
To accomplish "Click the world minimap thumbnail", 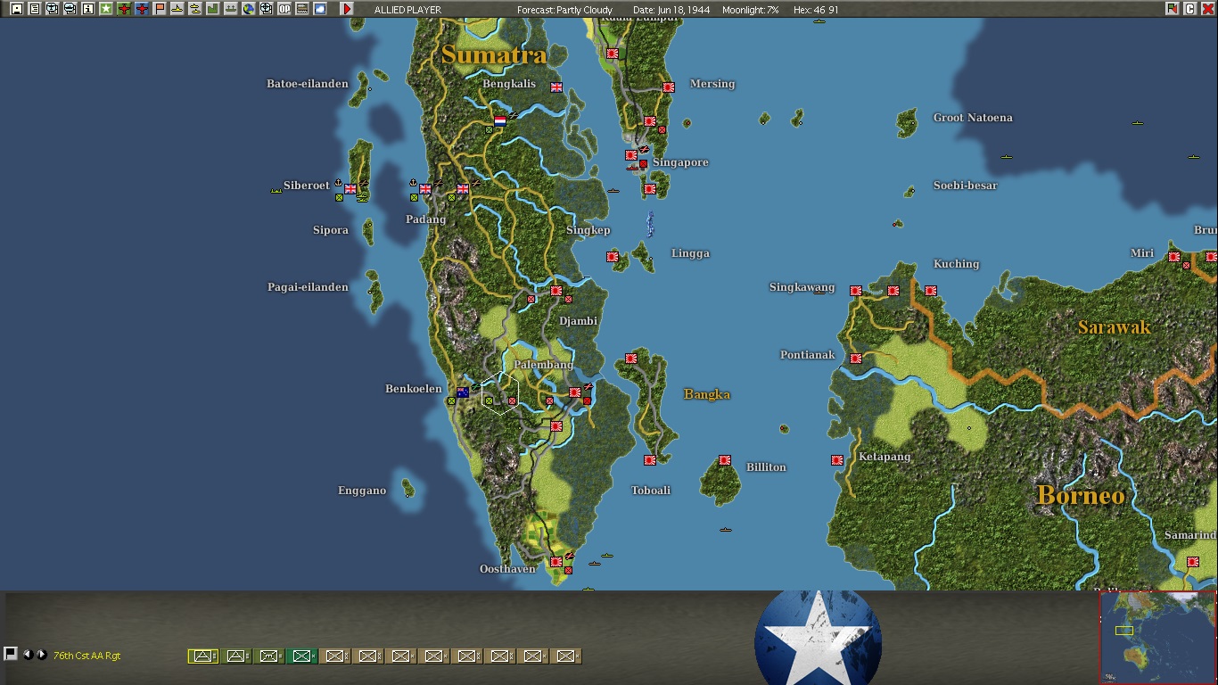I will pos(1158,637).
